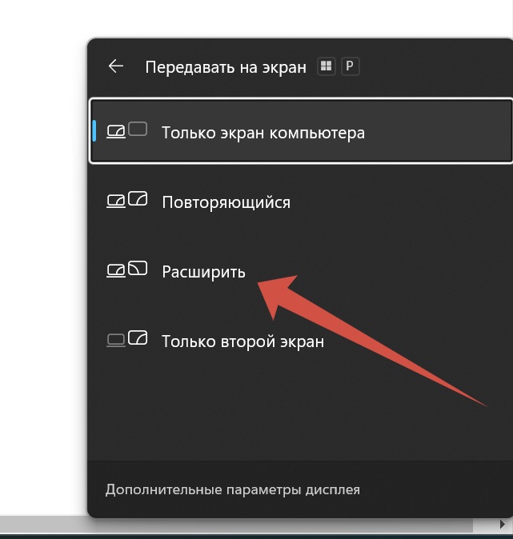Select the Расширить extend option

pos(301,272)
